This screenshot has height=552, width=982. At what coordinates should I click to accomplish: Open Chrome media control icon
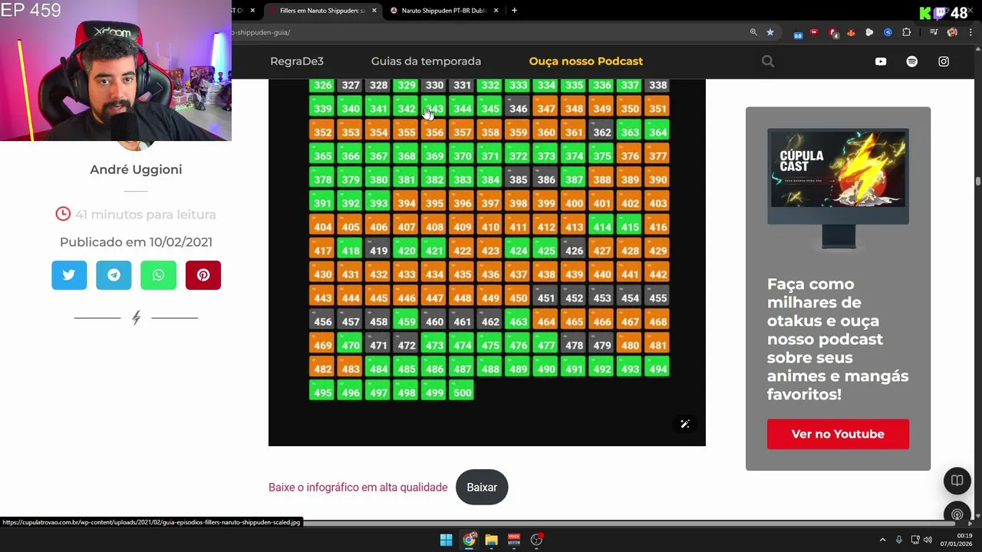tap(934, 32)
